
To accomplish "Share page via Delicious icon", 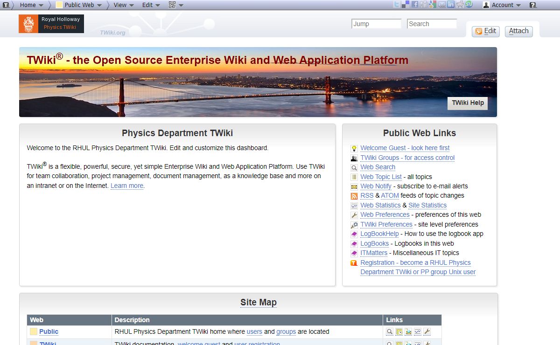I will [406, 5].
